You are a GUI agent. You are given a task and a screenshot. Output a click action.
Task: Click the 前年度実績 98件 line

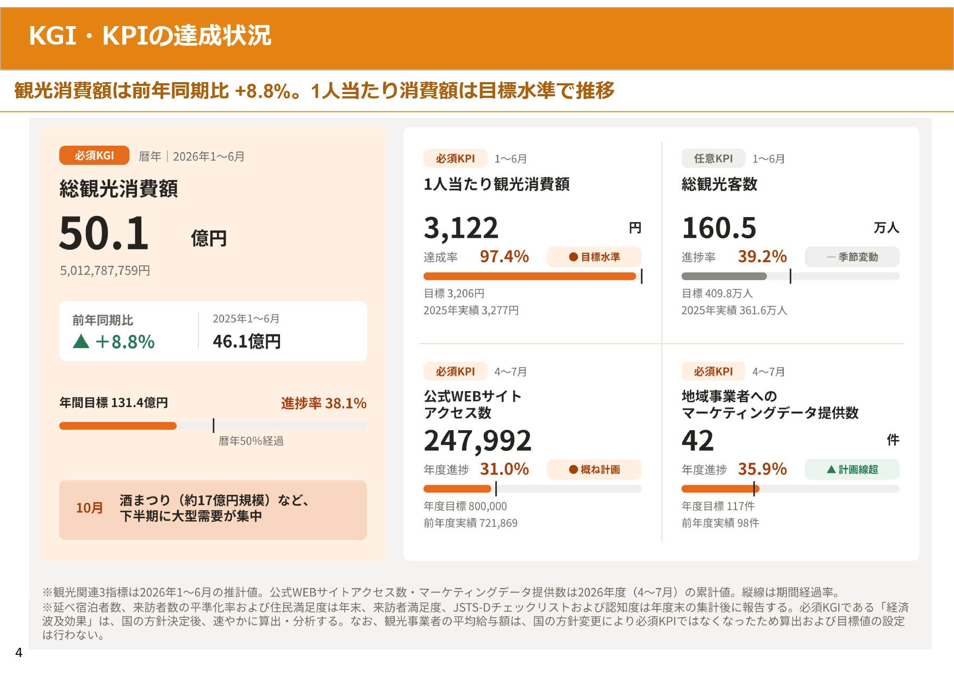click(720, 523)
